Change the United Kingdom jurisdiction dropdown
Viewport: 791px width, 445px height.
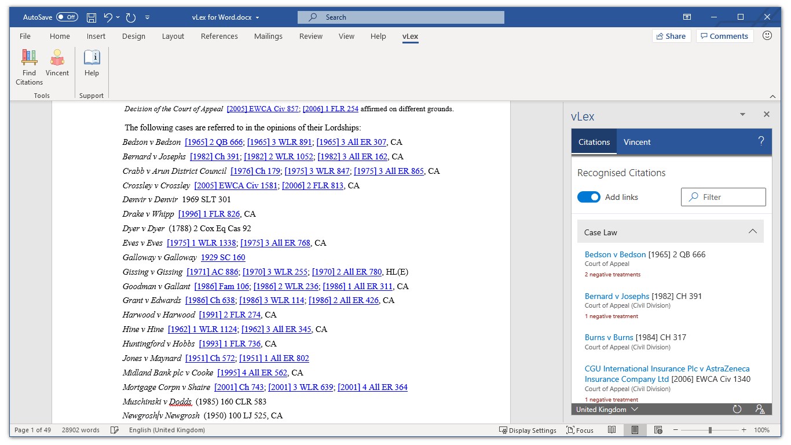pos(607,409)
